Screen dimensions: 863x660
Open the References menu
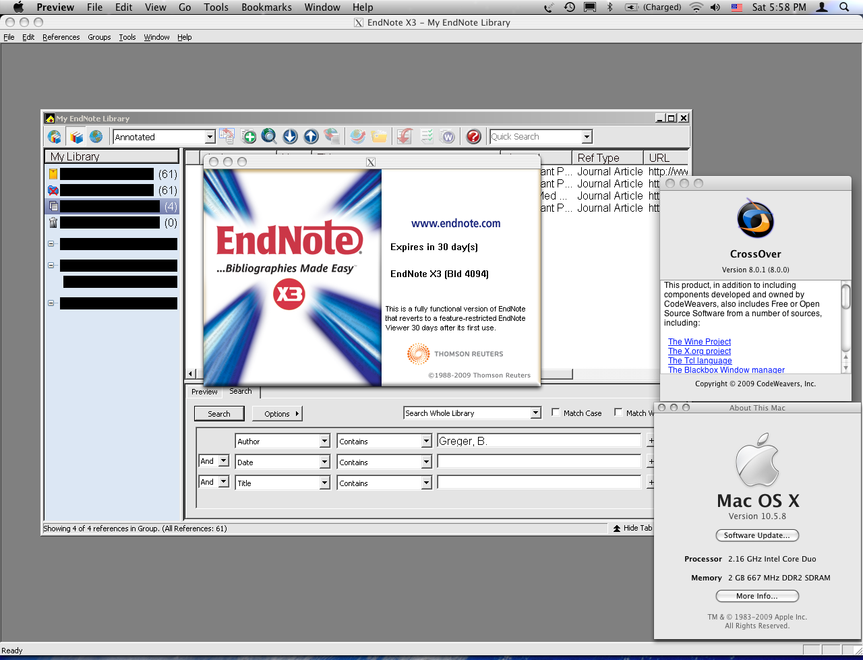click(x=61, y=37)
